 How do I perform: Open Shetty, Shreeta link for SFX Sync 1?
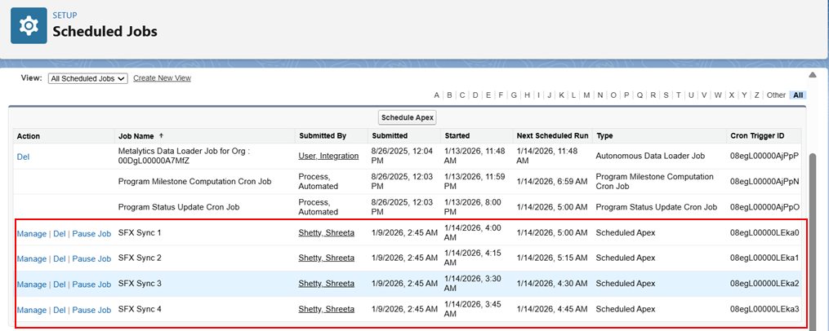[x=327, y=233]
